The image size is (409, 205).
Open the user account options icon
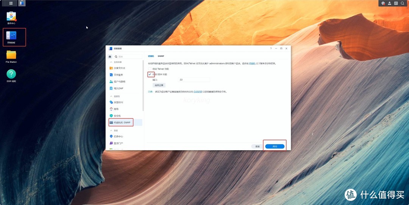(x=390, y=3)
